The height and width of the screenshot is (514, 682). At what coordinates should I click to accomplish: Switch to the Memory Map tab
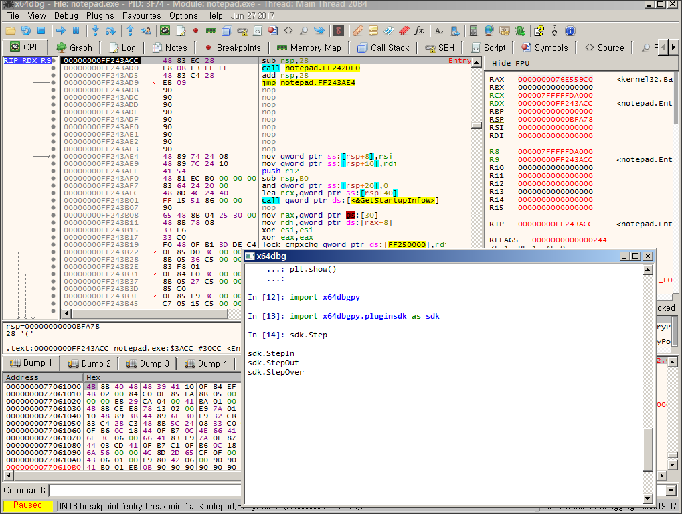point(309,48)
